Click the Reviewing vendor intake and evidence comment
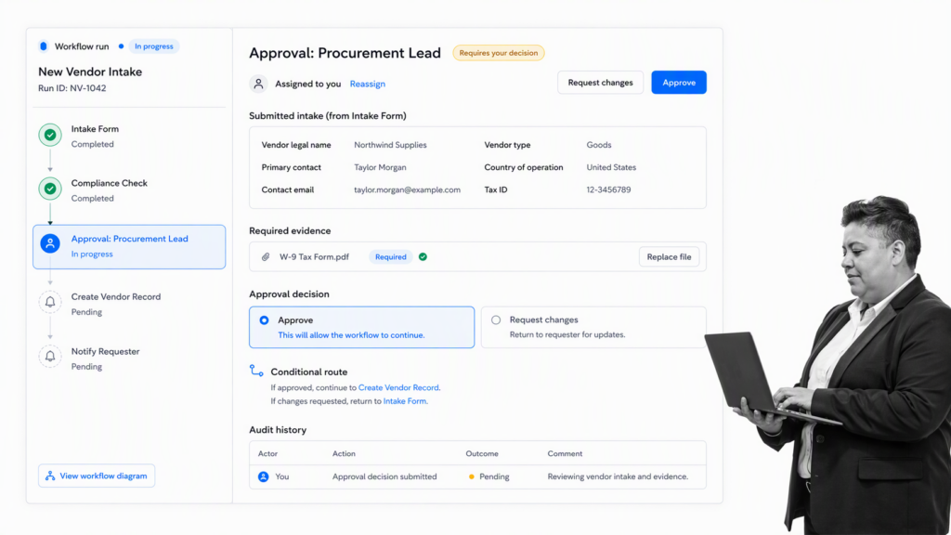Screen dimensions: 951x535 click(x=618, y=476)
